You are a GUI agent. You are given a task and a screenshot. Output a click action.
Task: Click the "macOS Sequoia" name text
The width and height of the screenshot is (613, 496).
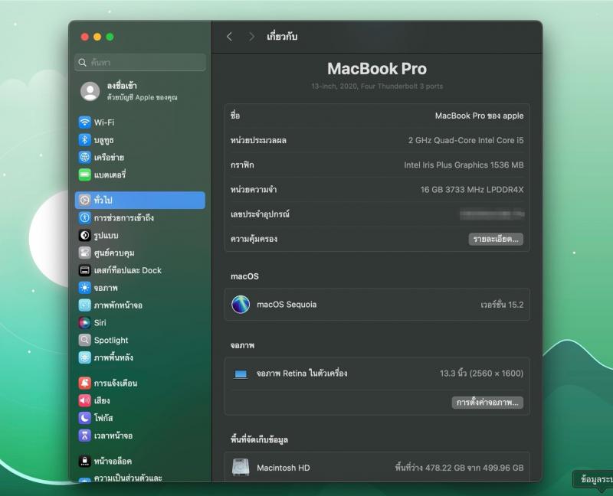click(x=287, y=305)
